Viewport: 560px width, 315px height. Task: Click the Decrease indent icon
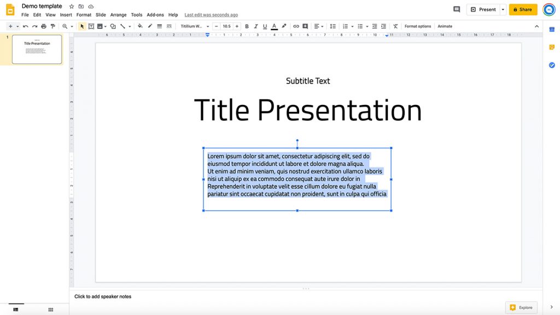[x=375, y=26]
